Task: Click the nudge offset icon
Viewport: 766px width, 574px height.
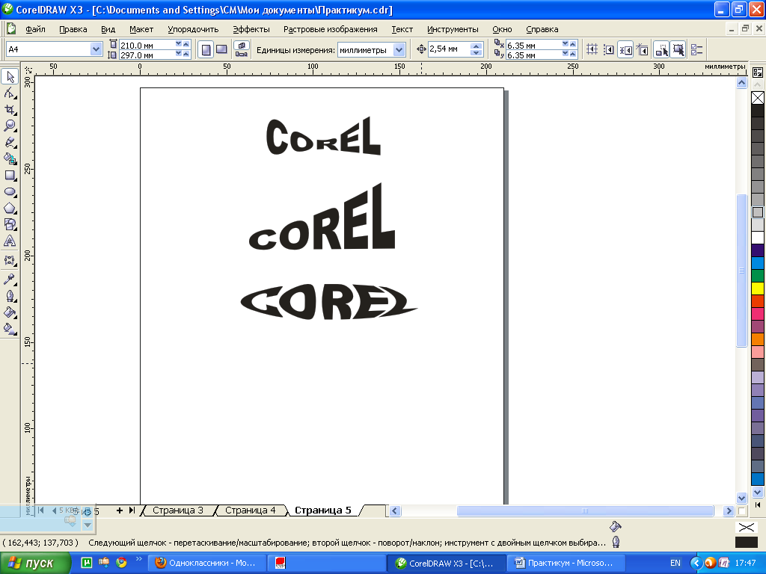Action: click(421, 49)
